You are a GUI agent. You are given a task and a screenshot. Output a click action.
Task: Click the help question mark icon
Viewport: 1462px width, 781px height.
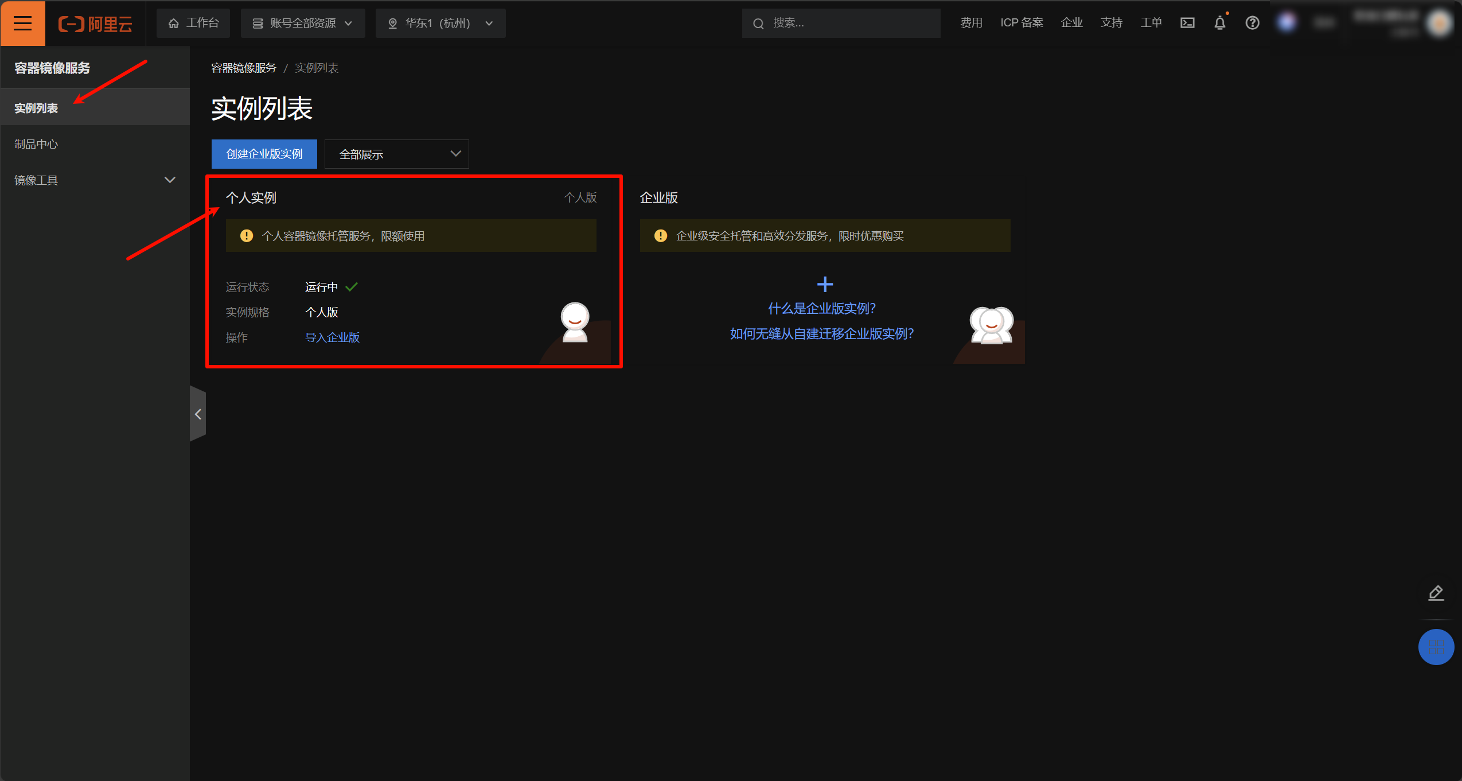coord(1252,23)
